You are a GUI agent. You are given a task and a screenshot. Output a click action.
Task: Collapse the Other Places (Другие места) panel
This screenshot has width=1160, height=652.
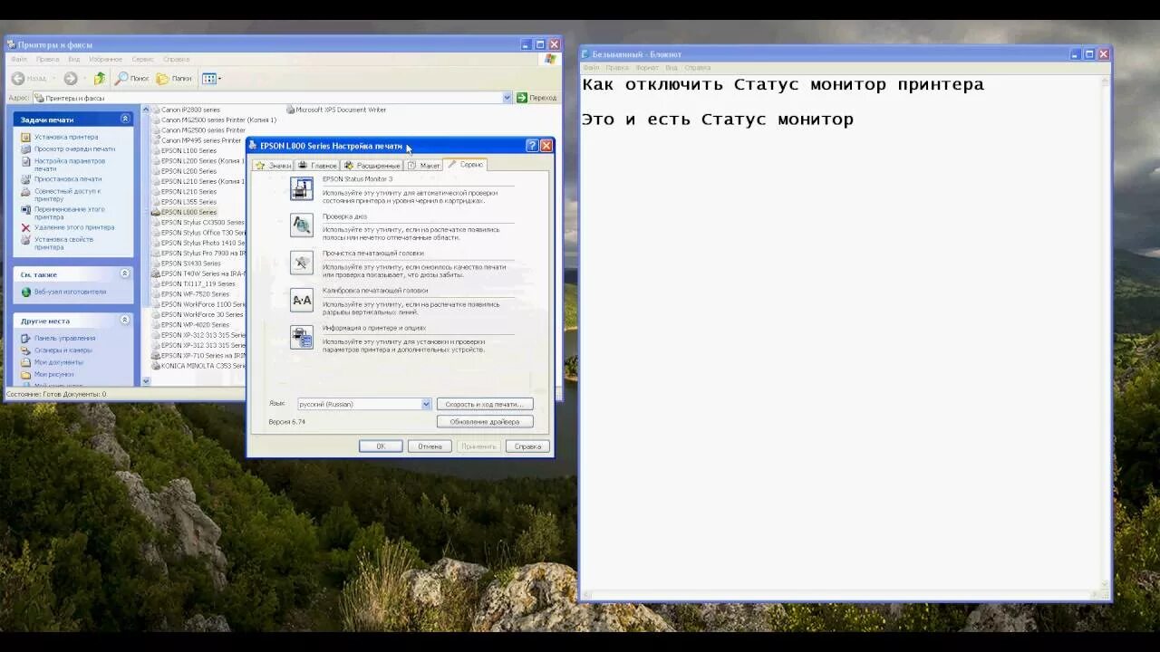pos(125,321)
